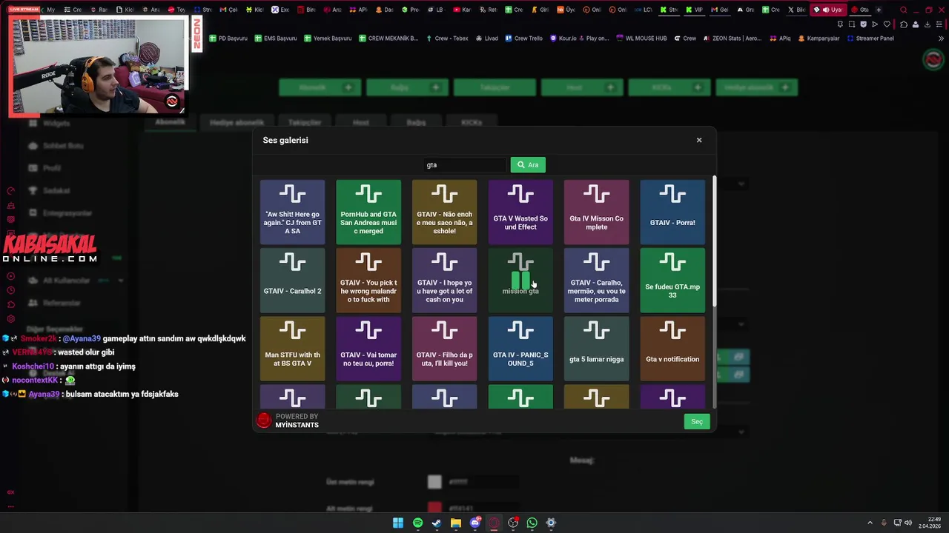Open WL MOUSE HUB bookmark
This screenshot has height=533, width=949.
tap(641, 38)
